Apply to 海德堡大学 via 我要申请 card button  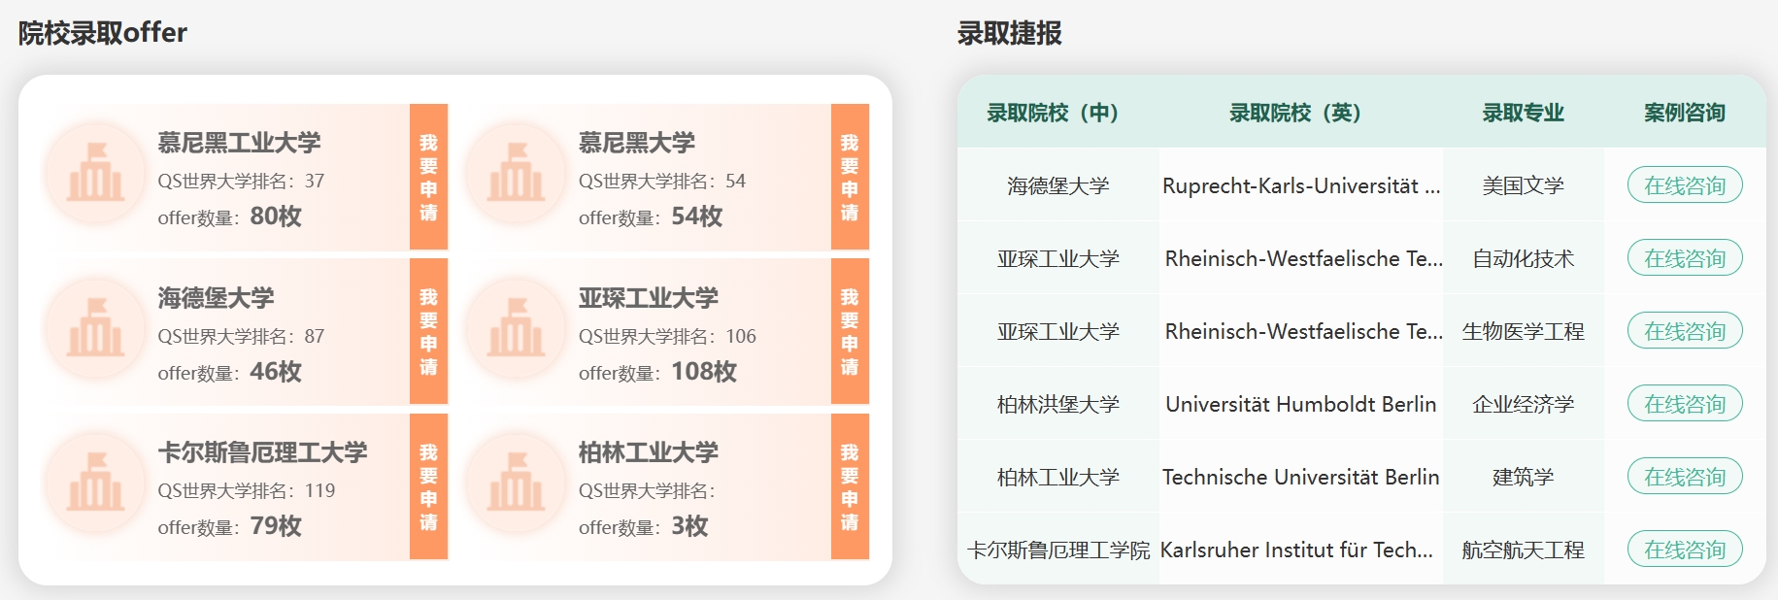pyautogui.click(x=428, y=331)
